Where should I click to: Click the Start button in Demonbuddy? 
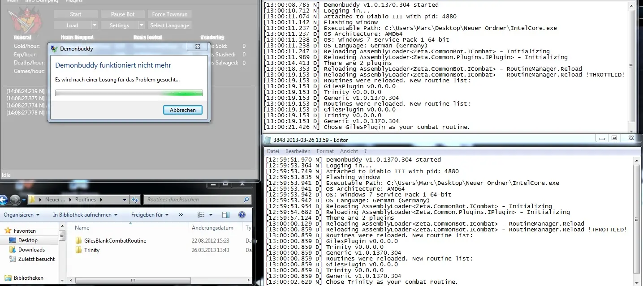(76, 14)
